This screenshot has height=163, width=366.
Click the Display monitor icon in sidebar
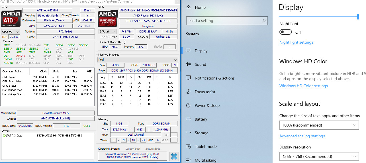click(188, 51)
